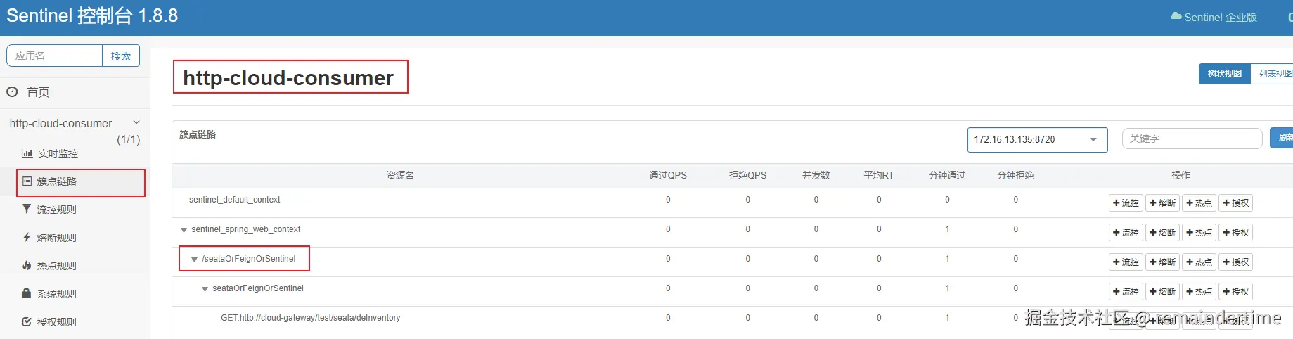Click the bar chart icon for 实时监控
This screenshot has width=1293, height=339.
pyautogui.click(x=27, y=153)
